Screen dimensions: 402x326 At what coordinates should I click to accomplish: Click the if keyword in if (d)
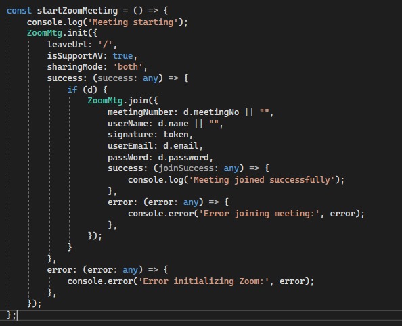coord(72,90)
